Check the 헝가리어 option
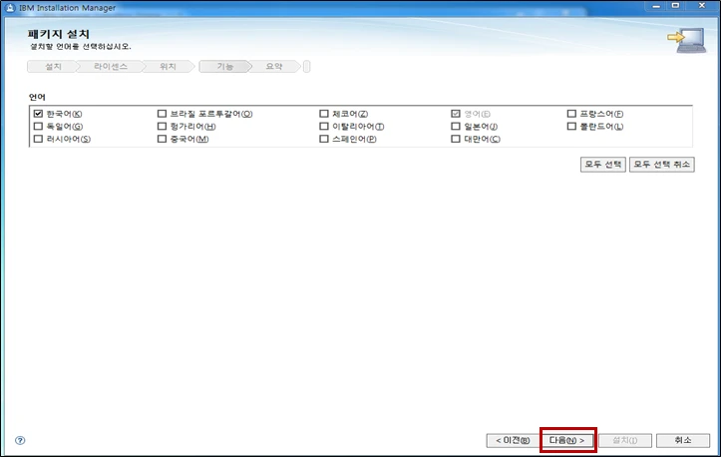Screen dimensions: 721x457 click(163, 127)
